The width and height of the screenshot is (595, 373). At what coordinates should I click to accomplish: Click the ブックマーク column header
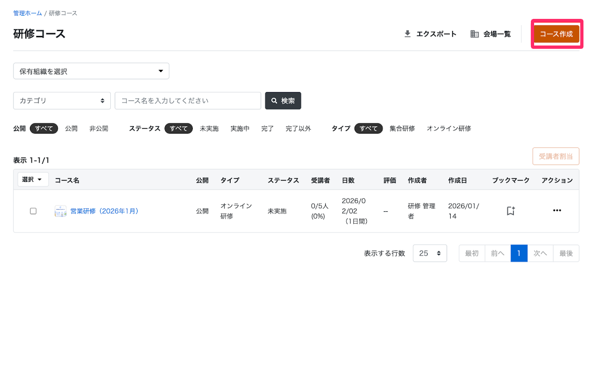(511, 181)
